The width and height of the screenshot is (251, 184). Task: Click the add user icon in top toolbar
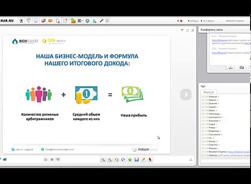[95, 21]
